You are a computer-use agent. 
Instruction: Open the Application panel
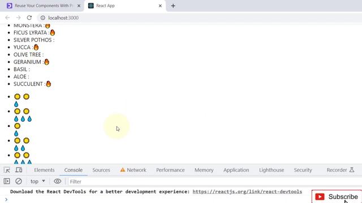pyautogui.click(x=236, y=170)
